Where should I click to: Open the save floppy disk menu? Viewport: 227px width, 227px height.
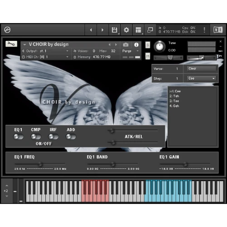[x=114, y=30]
